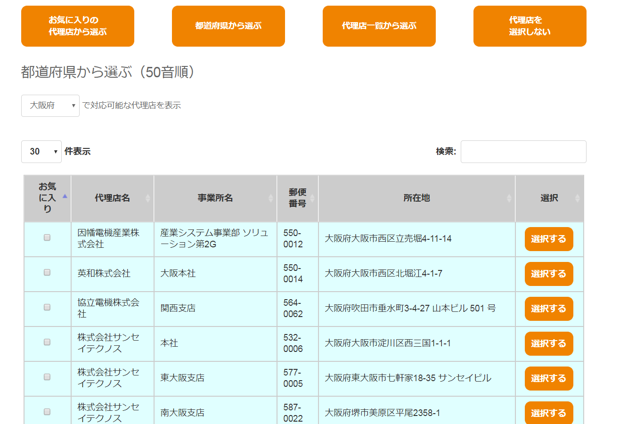Focus the 検索 search input field
The width and height of the screenshot is (636, 424).
(523, 152)
